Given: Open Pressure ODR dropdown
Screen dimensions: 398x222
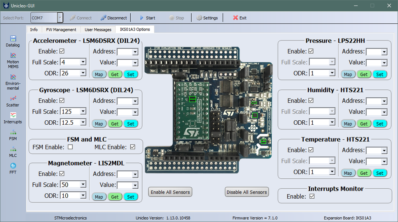Looking at the screenshot, I should pos(332,73).
